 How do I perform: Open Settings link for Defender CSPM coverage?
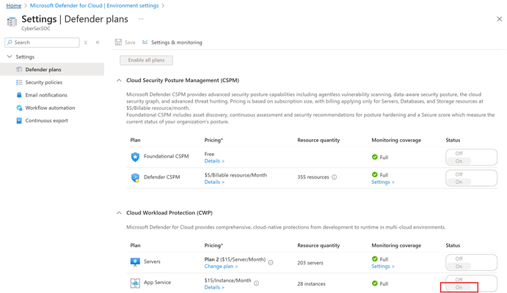coord(383,182)
